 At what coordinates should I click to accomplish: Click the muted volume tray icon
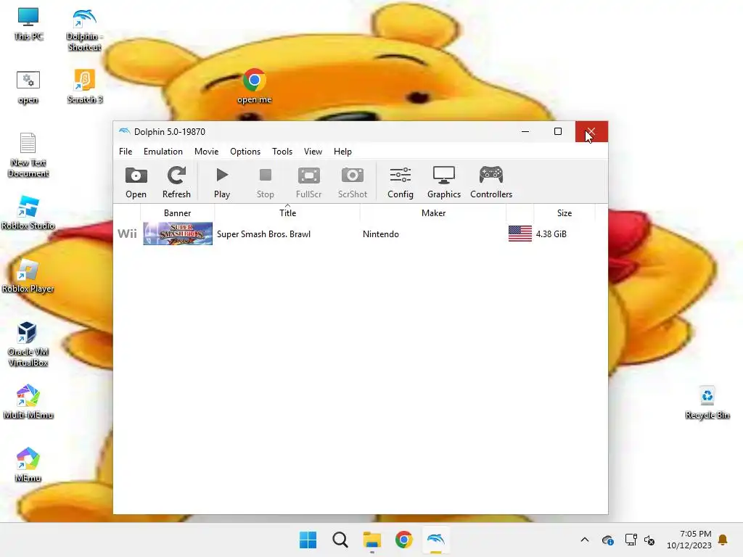649,540
